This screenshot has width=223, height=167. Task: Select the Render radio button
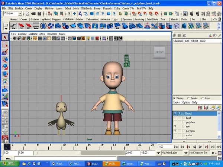click(x=188, y=98)
